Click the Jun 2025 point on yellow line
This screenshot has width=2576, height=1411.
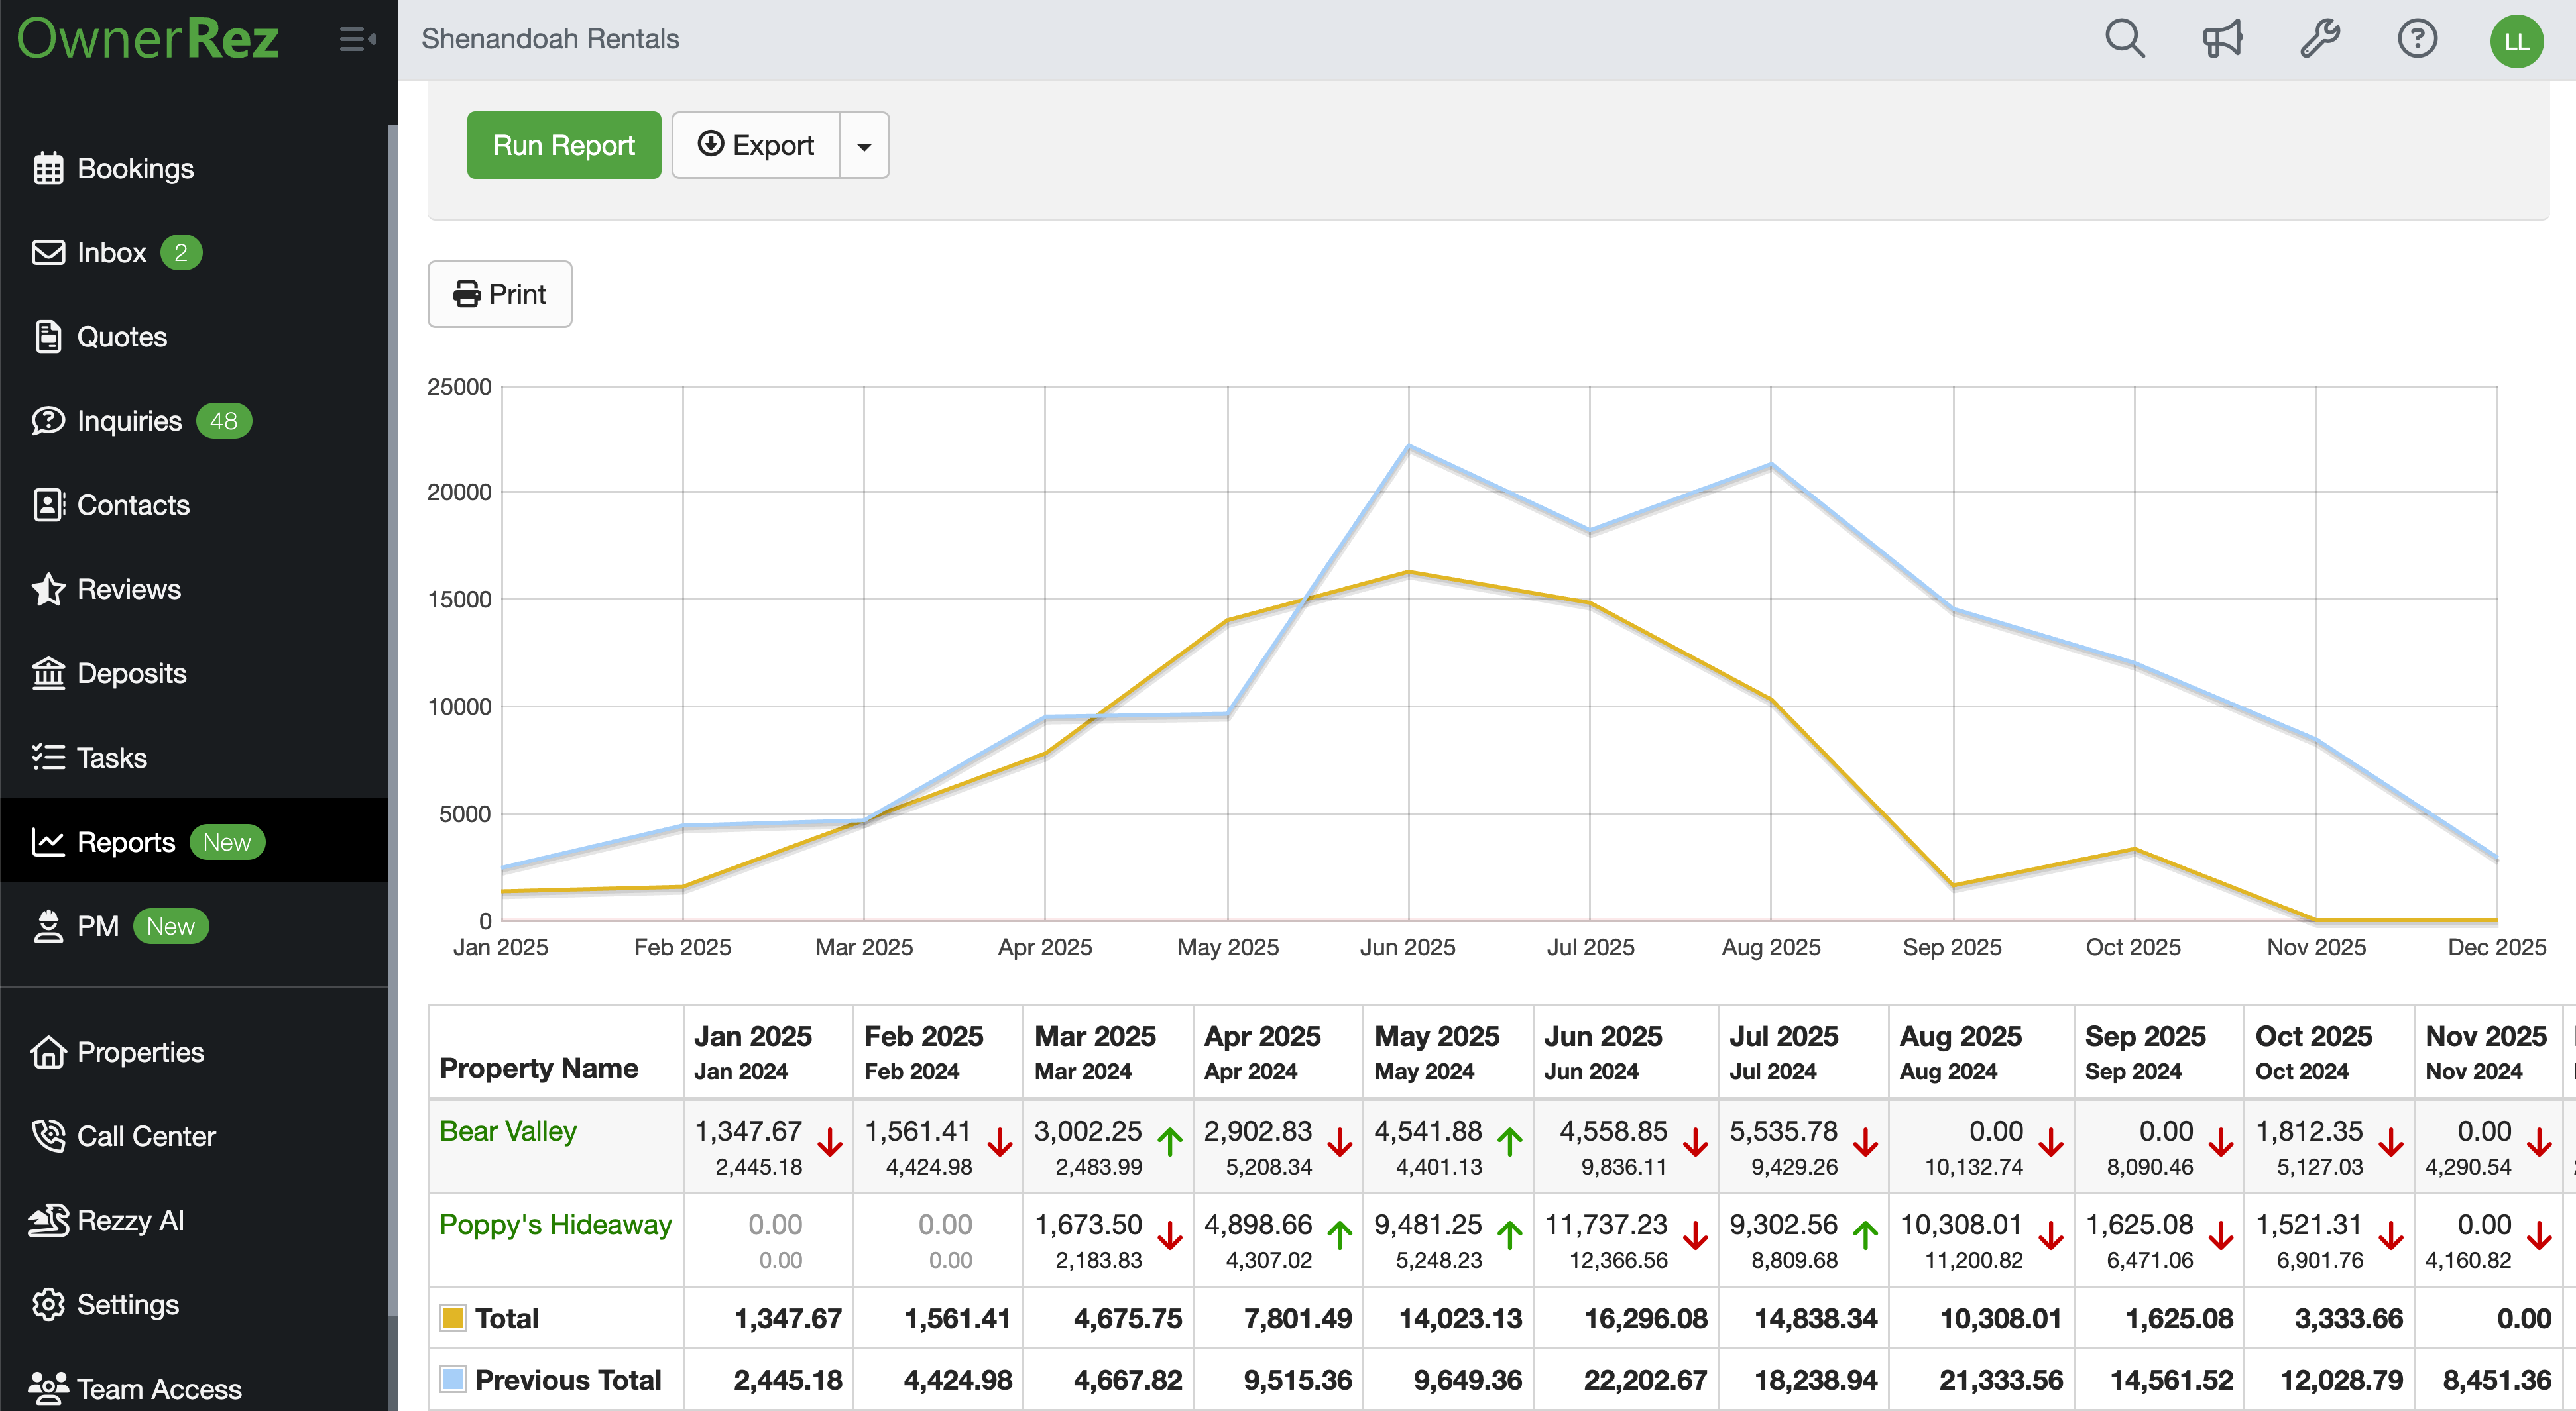[x=1409, y=572]
